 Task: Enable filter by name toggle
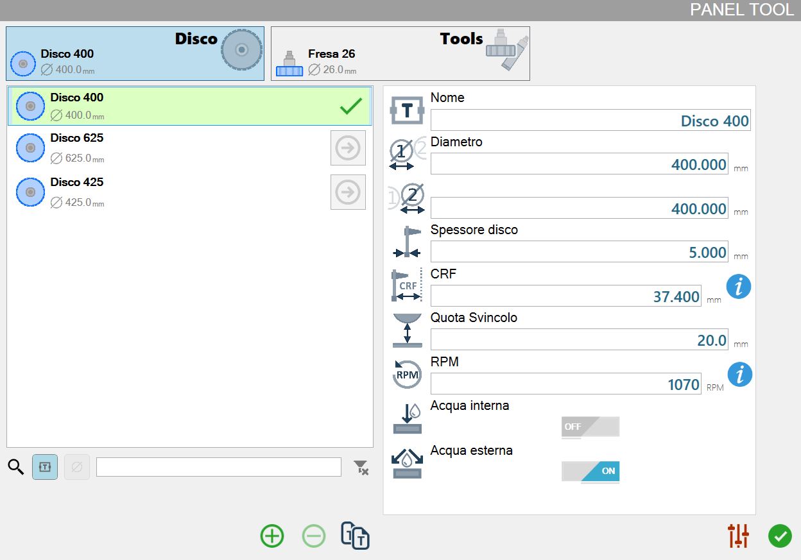[45, 467]
